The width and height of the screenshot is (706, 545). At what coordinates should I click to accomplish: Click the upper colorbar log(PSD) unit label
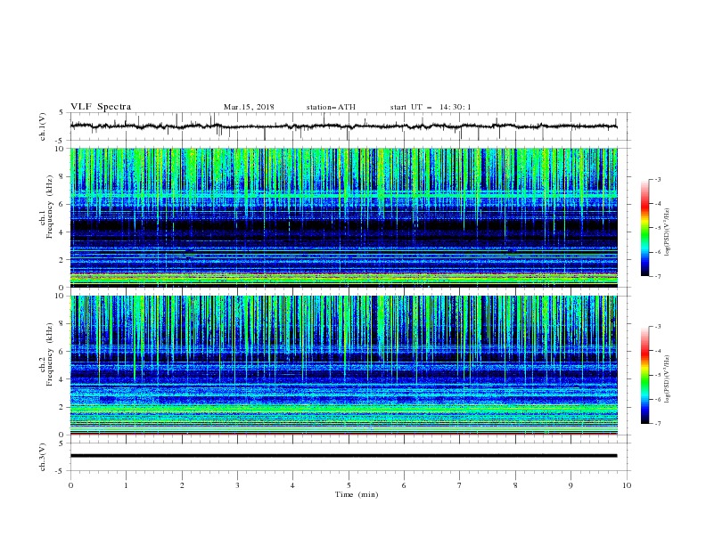[x=667, y=232]
